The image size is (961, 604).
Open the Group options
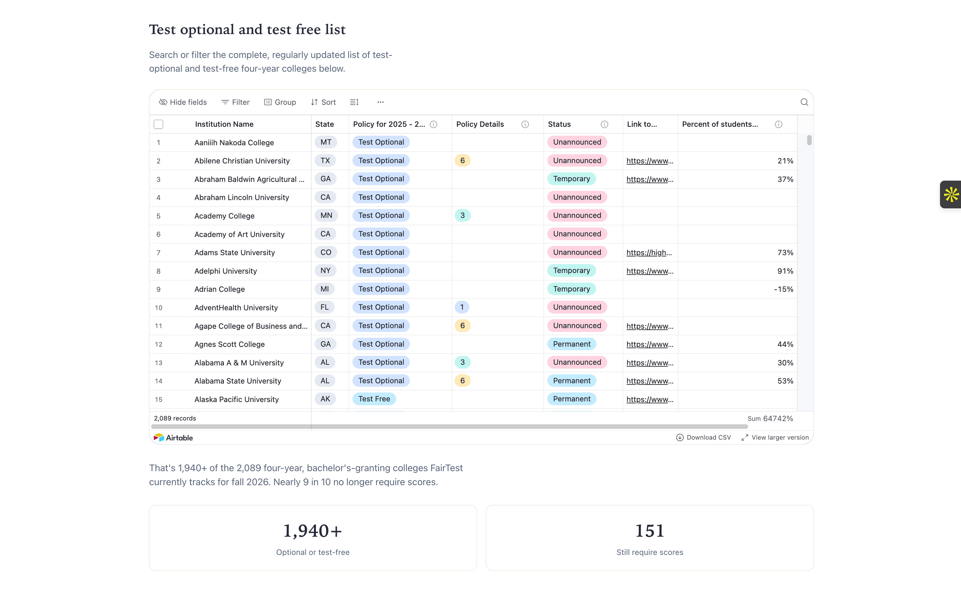click(280, 102)
